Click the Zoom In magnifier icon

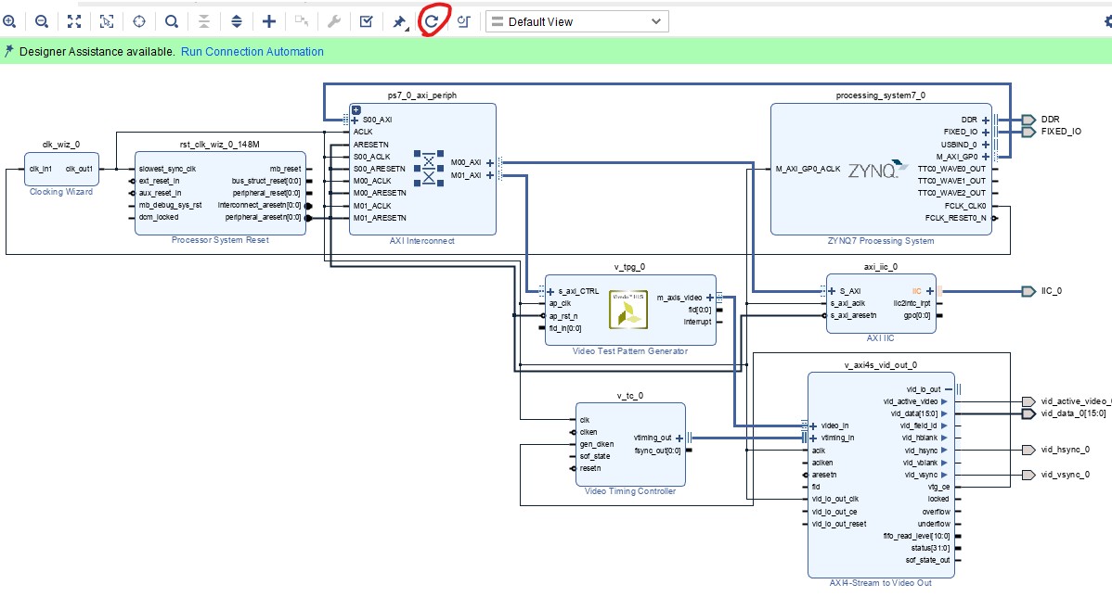(x=9, y=21)
